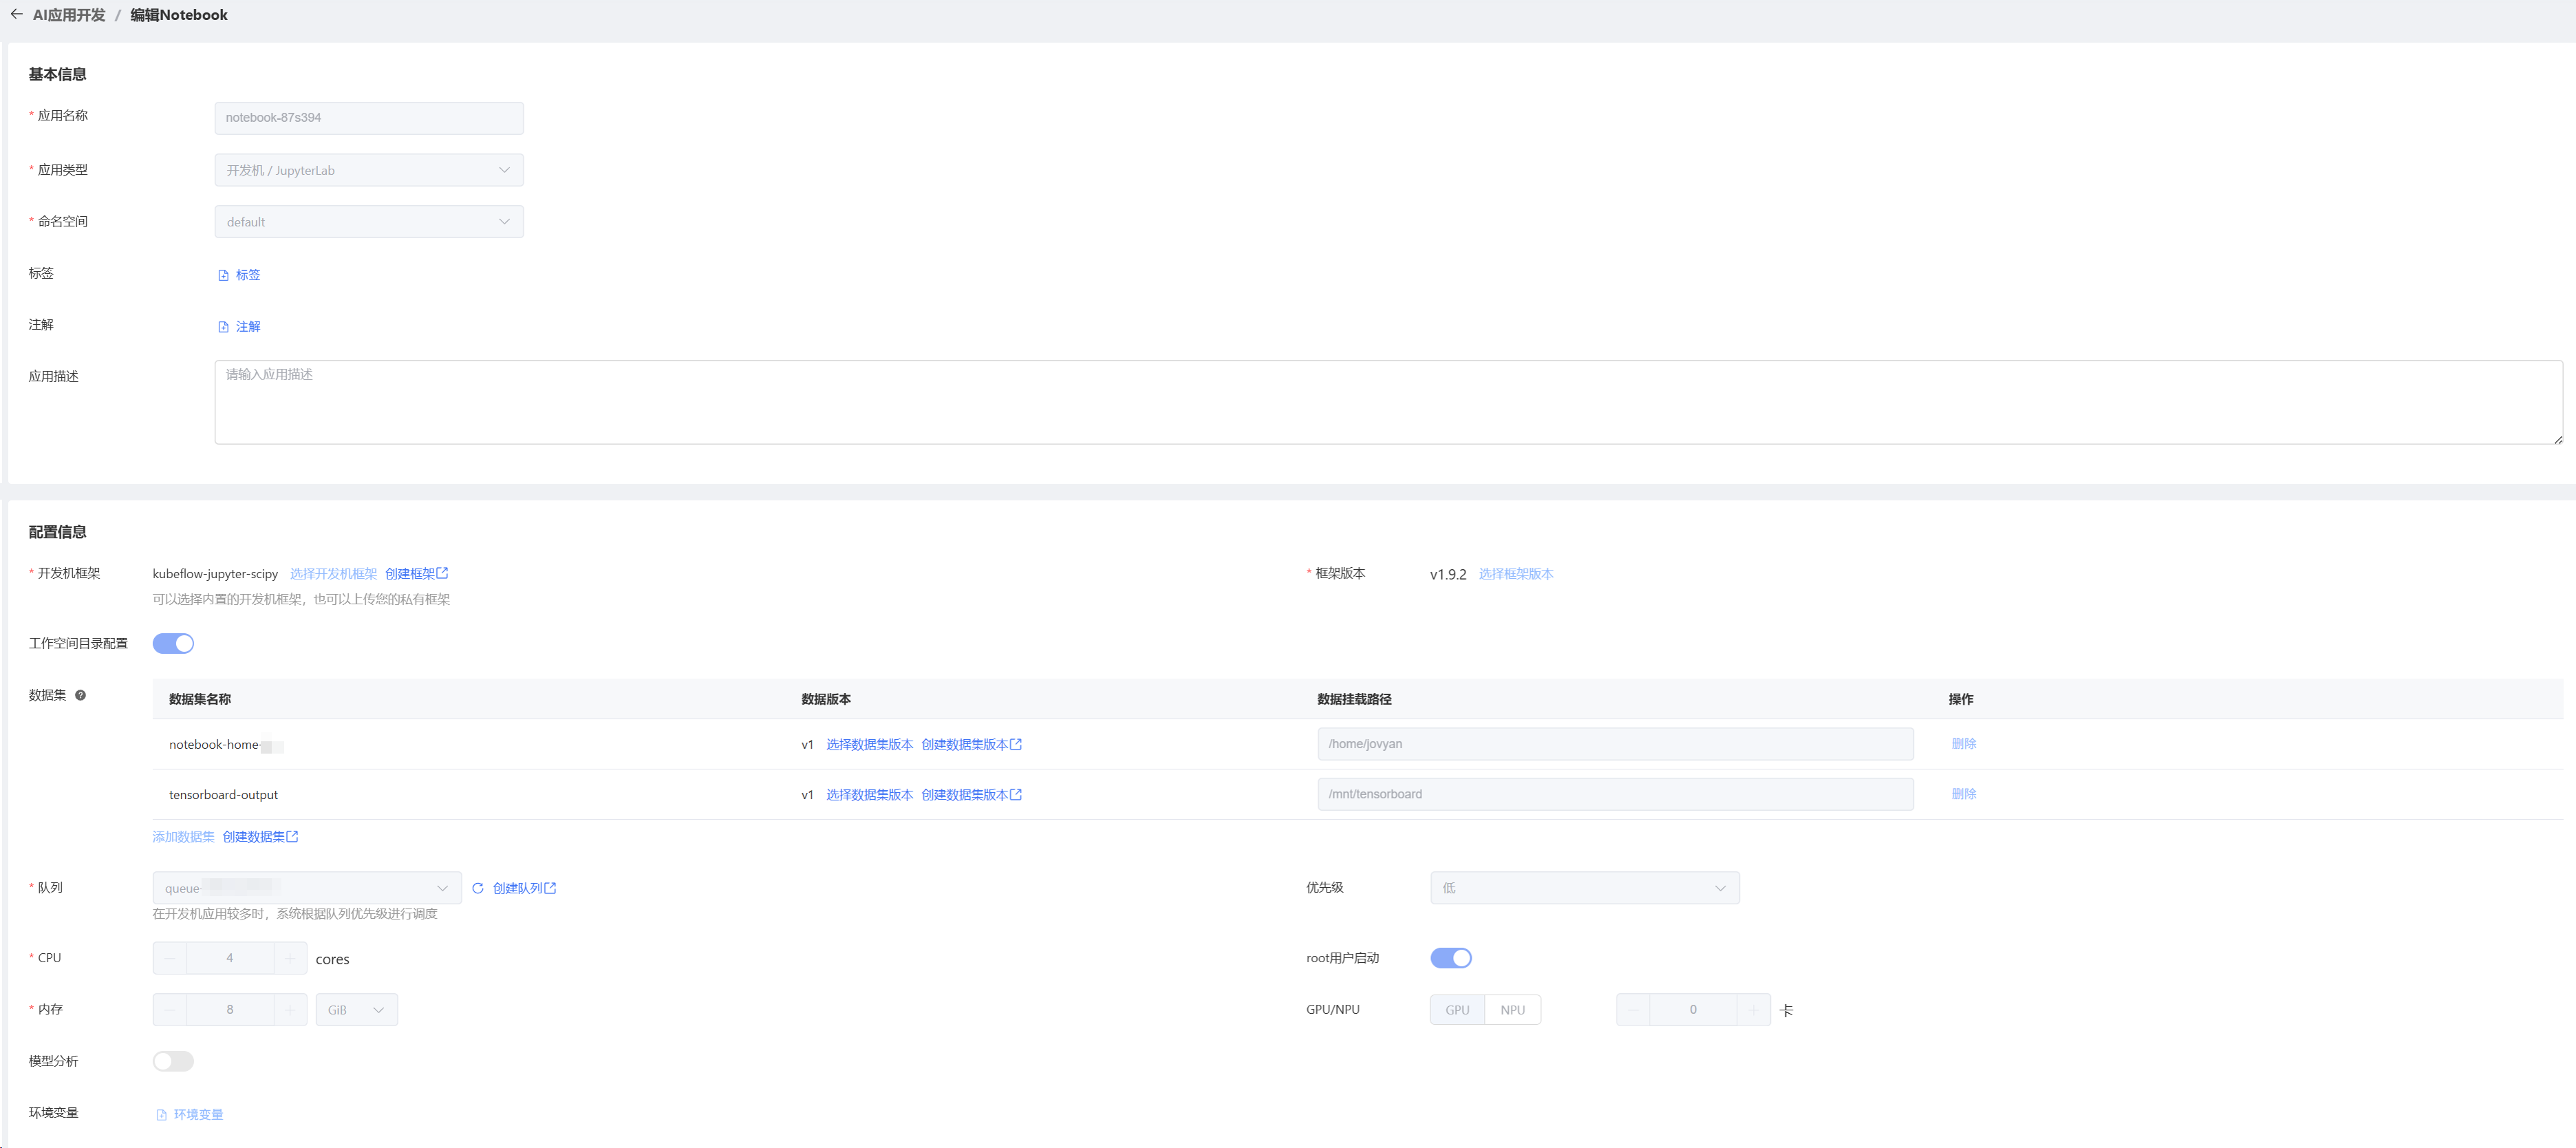Screen dimensions: 2576x1148
Task: Delete the tensorboard-output dataset row
Action: click(1963, 794)
